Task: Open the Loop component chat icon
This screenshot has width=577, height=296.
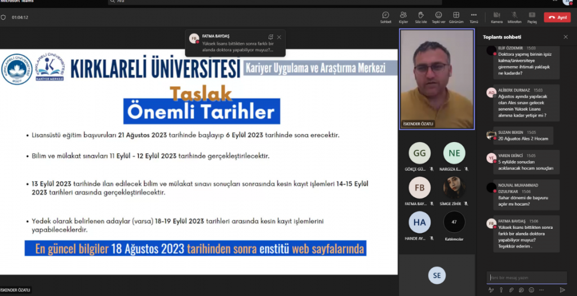Action: (521, 290)
